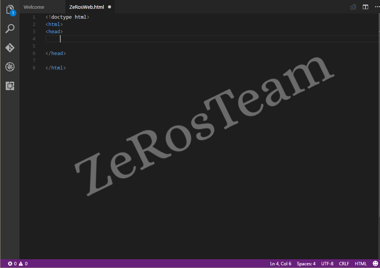Open the more actions ellipsis menu
The image size is (380, 268).
coord(377,7)
